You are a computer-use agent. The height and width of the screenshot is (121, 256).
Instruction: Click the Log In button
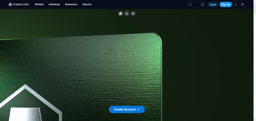(213, 4)
